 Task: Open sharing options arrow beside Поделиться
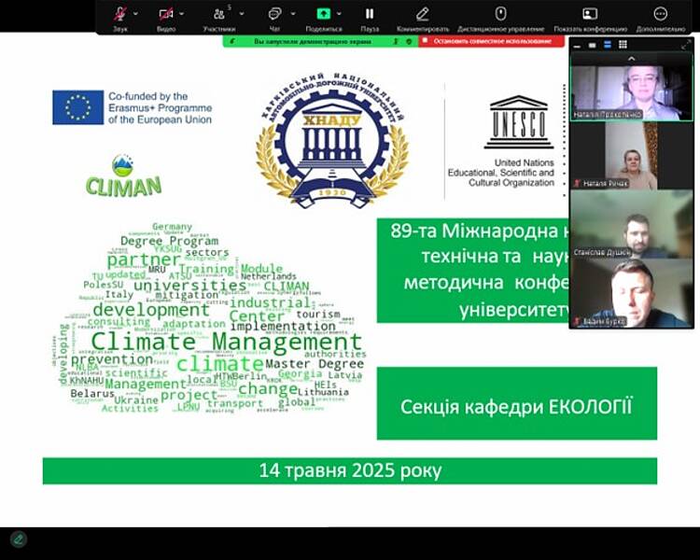point(340,14)
